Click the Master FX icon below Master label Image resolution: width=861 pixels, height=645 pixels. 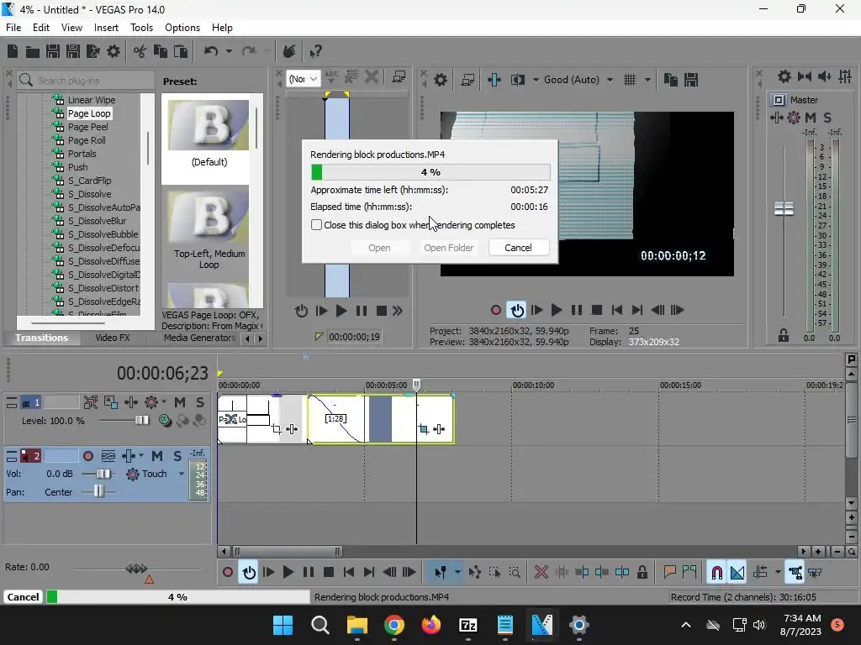click(x=776, y=118)
